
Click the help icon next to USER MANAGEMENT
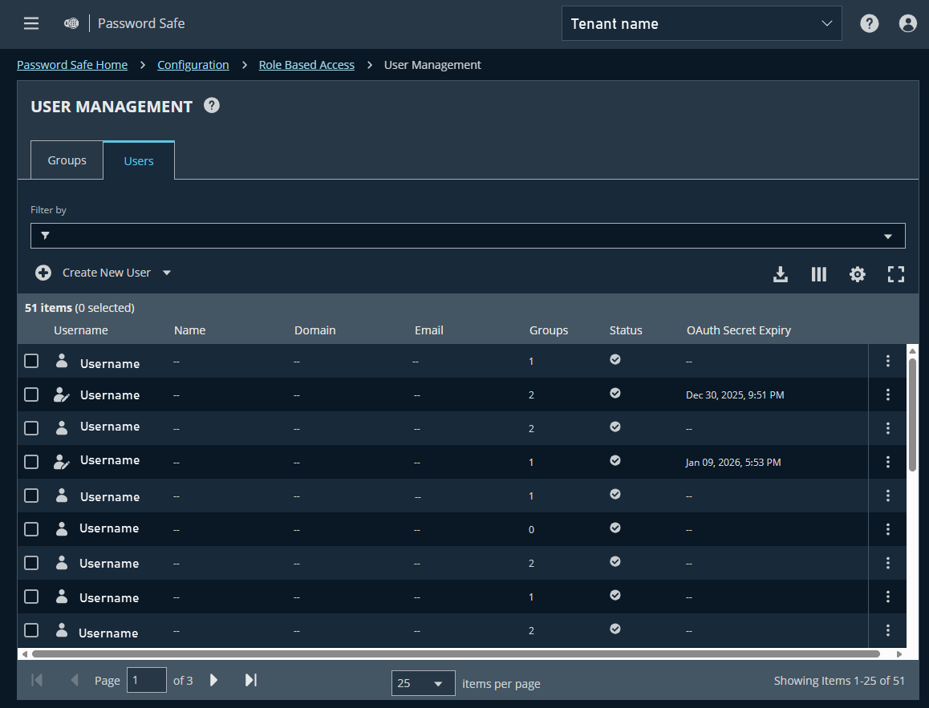[x=211, y=105]
